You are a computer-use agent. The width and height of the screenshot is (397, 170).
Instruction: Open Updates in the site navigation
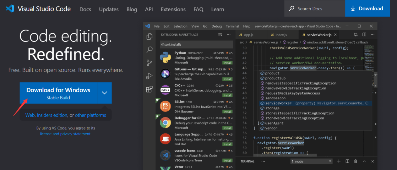coord(109,9)
